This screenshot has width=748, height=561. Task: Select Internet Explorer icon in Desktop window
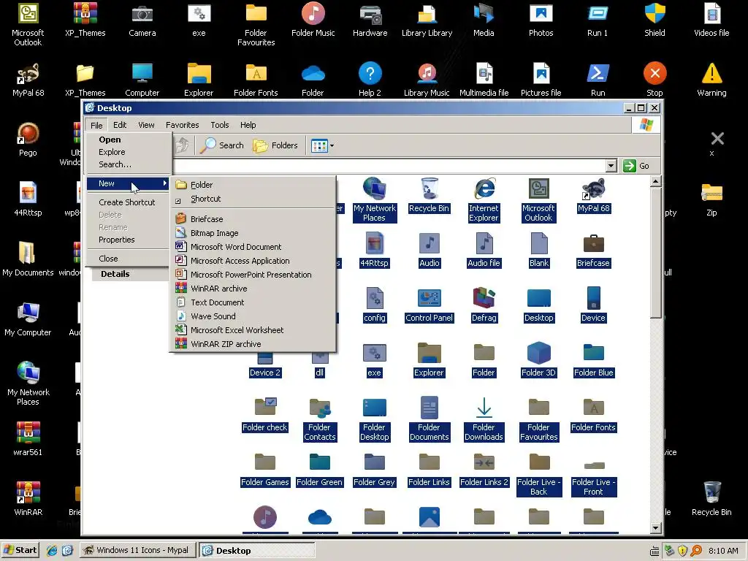pyautogui.click(x=484, y=200)
